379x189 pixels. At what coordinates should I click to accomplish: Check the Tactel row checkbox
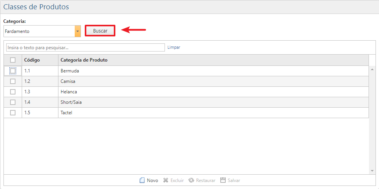click(13, 113)
